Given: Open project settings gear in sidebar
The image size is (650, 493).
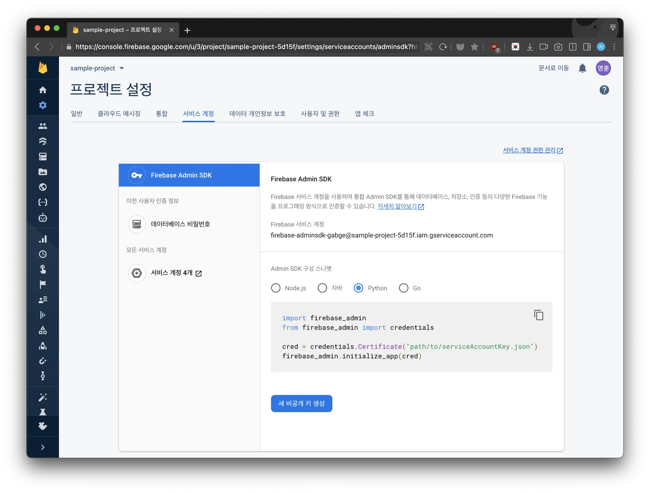Looking at the screenshot, I should tap(43, 105).
